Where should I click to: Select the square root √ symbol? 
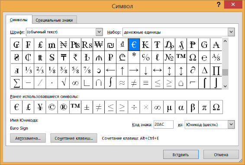pyautogui.click(x=64, y=82)
